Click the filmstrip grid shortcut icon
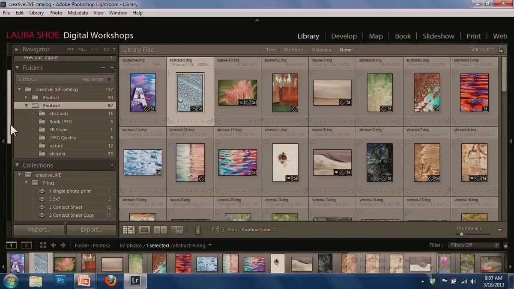514x289 pixels. [x=43, y=245]
